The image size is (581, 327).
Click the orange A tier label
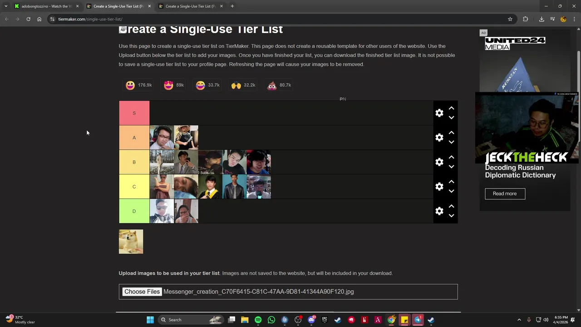tap(134, 138)
